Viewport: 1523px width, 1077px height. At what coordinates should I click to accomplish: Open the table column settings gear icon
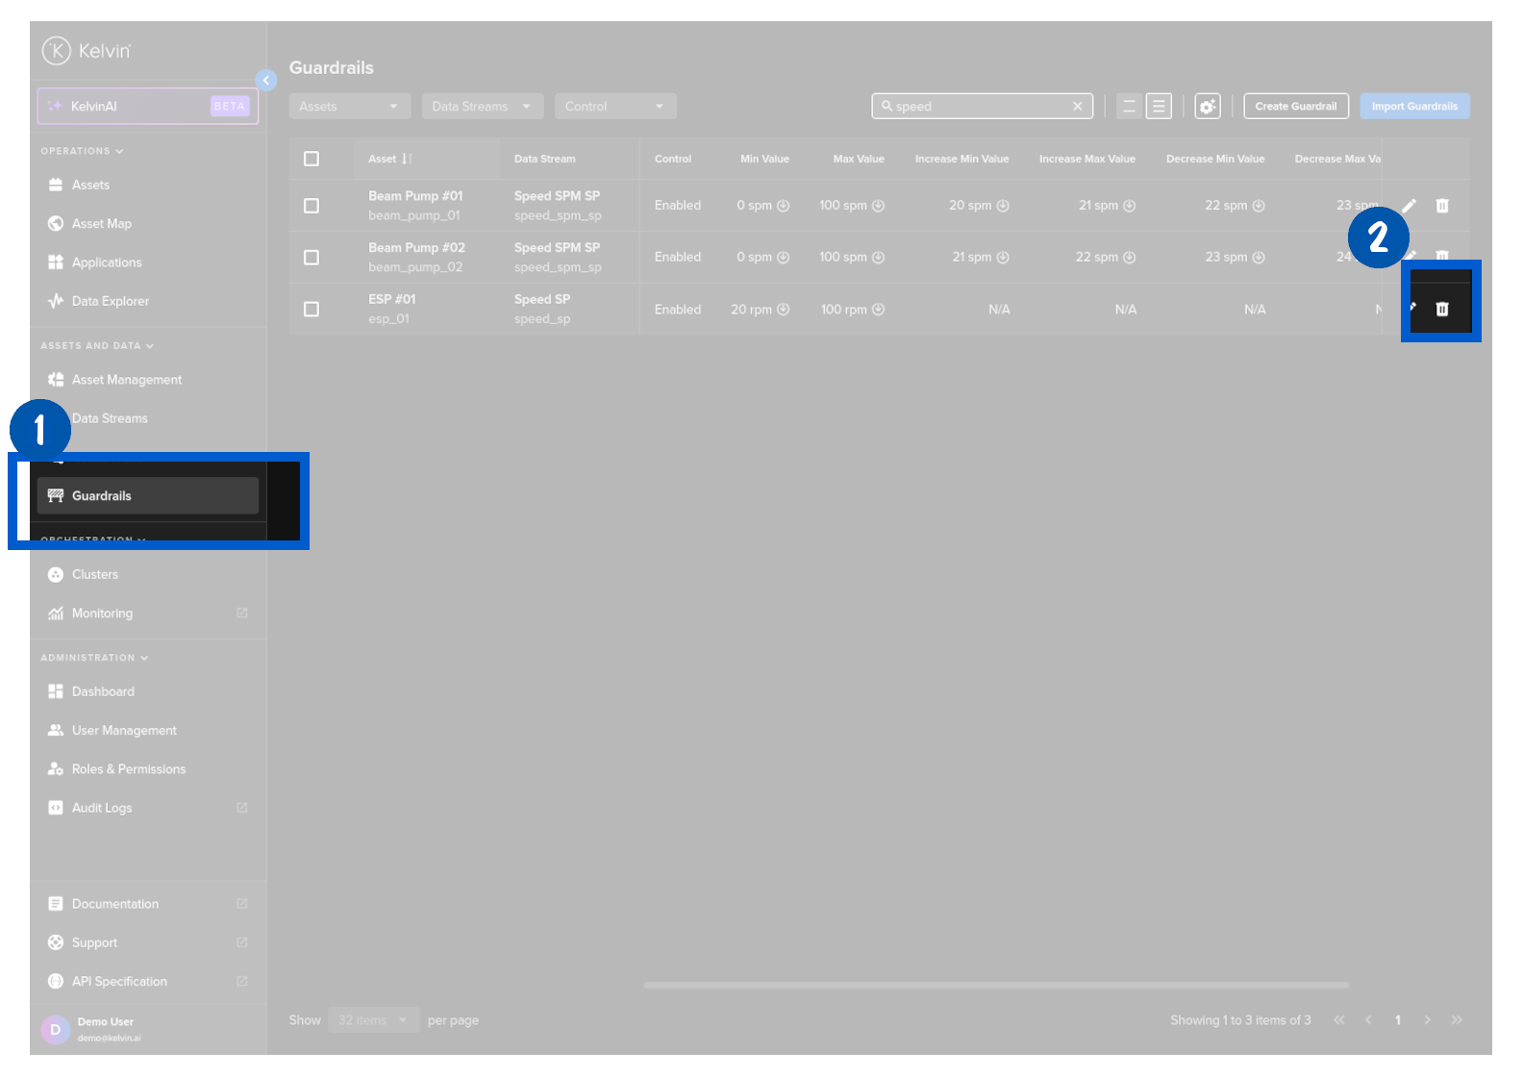pos(1207,107)
